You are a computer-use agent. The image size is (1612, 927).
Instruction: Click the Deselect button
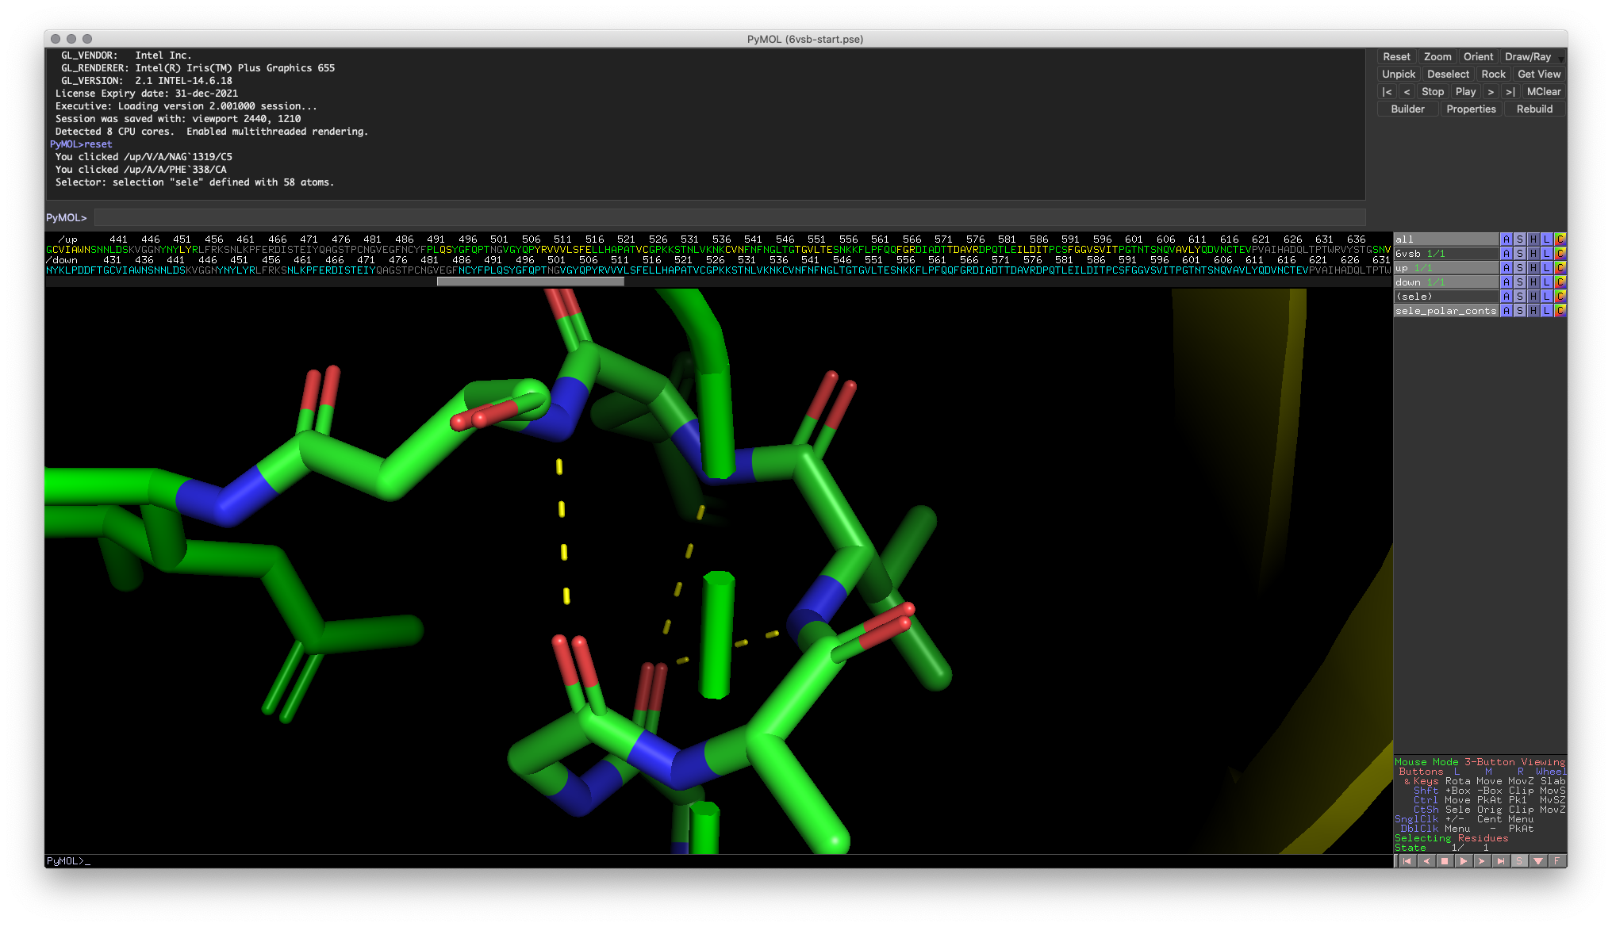click(x=1448, y=75)
